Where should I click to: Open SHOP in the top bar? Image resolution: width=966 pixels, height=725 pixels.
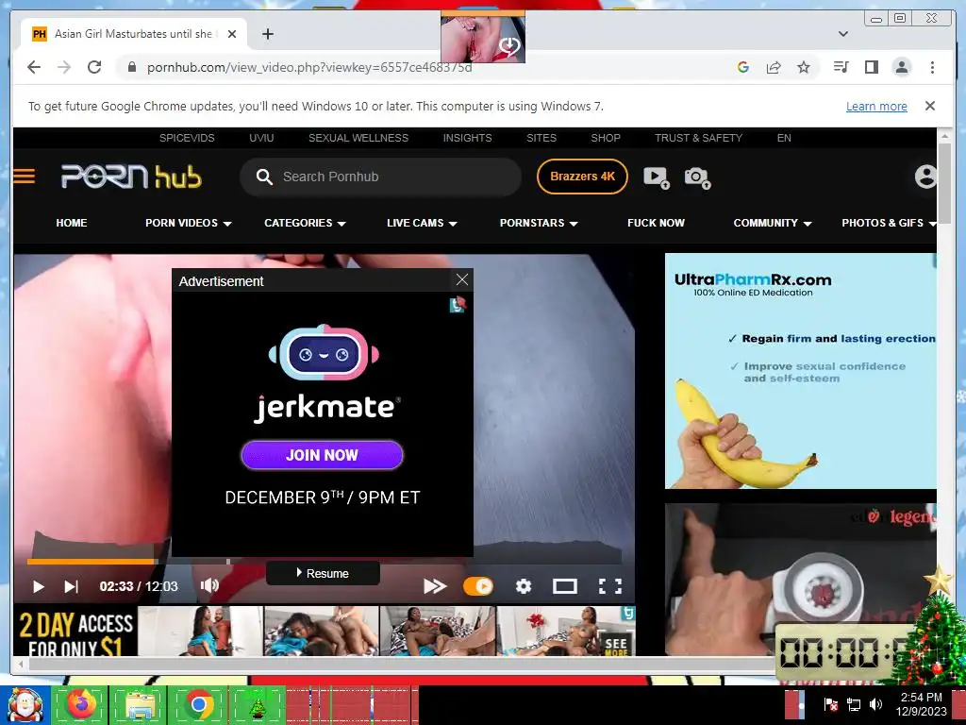tap(606, 138)
